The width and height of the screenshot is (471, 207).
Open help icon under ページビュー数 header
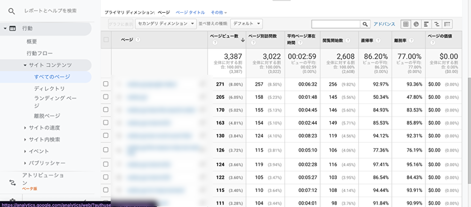(215, 43)
